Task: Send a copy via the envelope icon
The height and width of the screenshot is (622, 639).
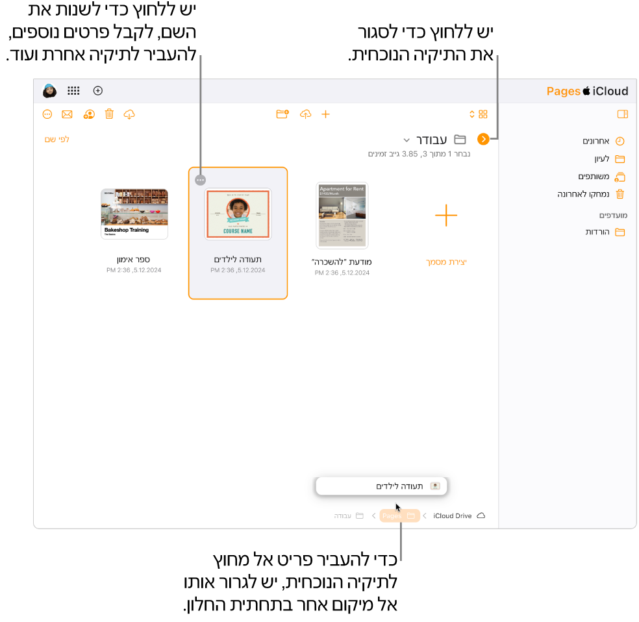Action: click(68, 114)
